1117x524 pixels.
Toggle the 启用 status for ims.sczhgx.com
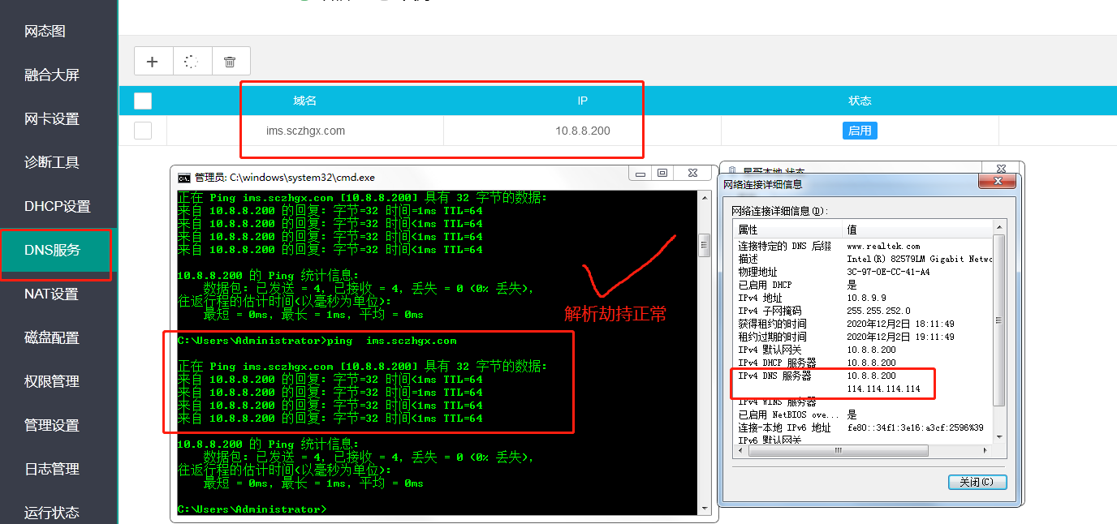coord(860,131)
